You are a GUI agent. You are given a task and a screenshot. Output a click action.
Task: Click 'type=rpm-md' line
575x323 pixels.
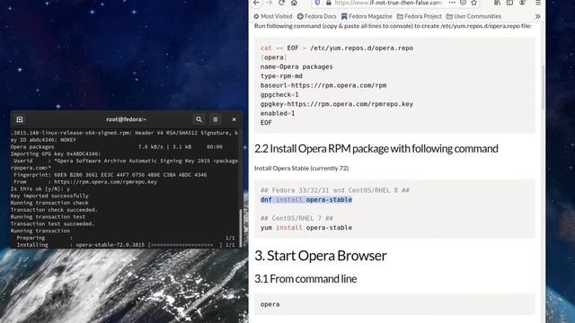point(281,75)
